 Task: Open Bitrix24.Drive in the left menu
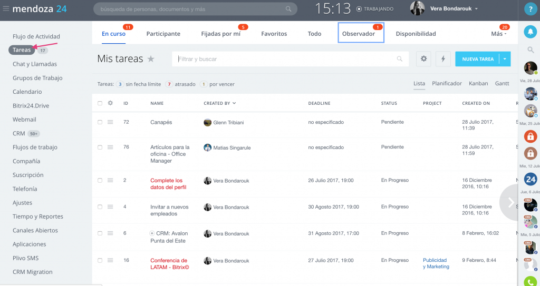point(31,106)
